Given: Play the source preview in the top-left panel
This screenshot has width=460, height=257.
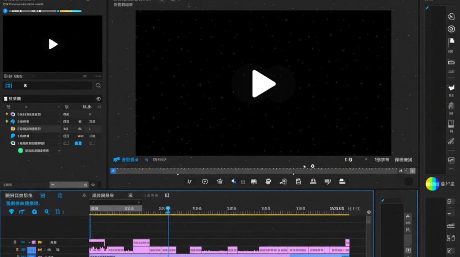Looking at the screenshot, I should [x=53, y=44].
